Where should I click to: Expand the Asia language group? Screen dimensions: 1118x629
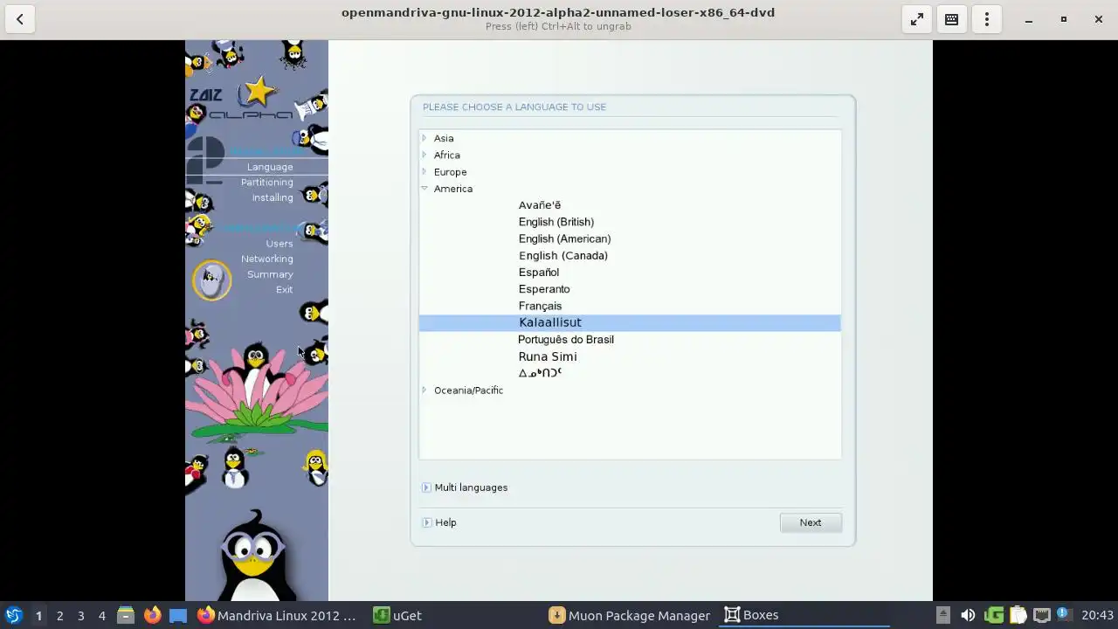[424, 138]
